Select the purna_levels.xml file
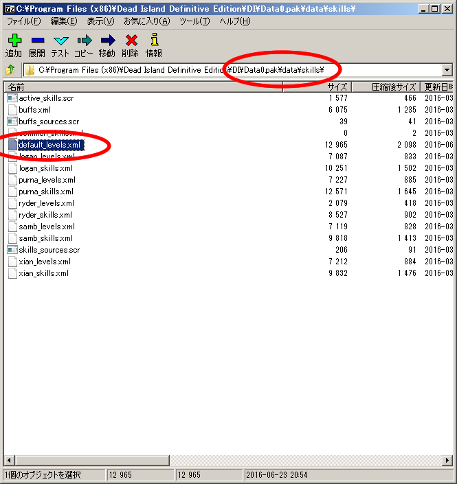Viewport: 457px width, 484px height. [47, 180]
